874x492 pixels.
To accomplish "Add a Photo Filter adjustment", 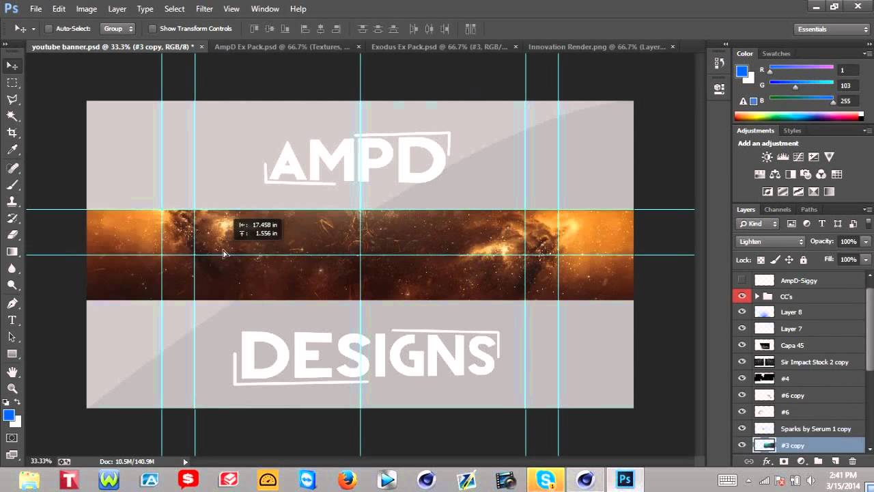I will 806,174.
